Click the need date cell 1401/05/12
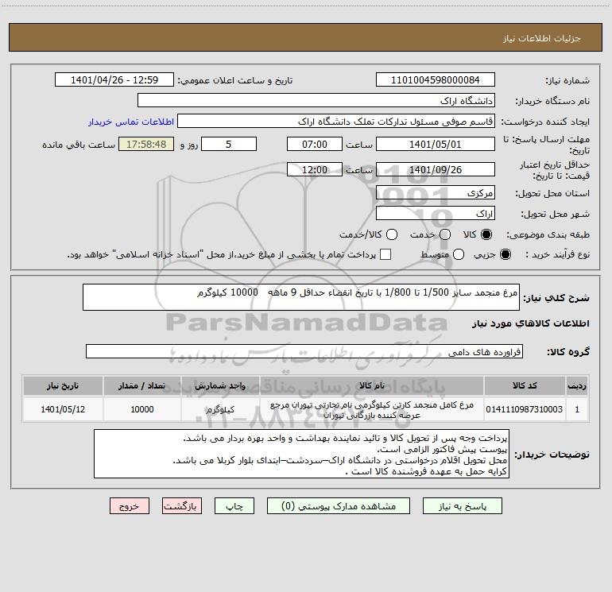 click(63, 409)
